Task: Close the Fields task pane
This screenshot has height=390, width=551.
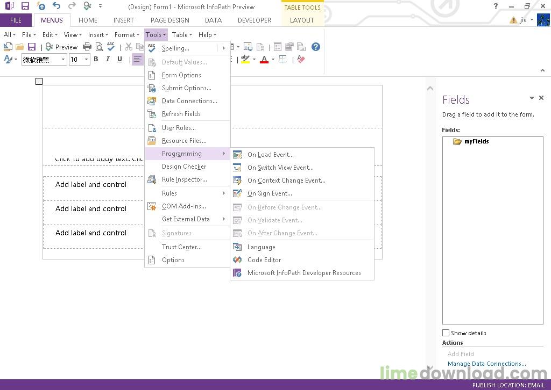Action: (x=541, y=98)
